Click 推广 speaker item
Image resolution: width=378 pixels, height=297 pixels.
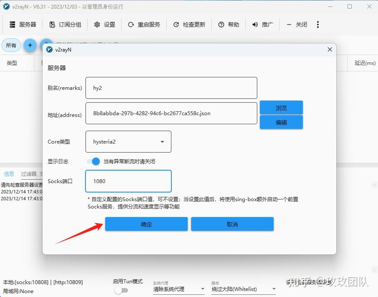click(x=262, y=24)
